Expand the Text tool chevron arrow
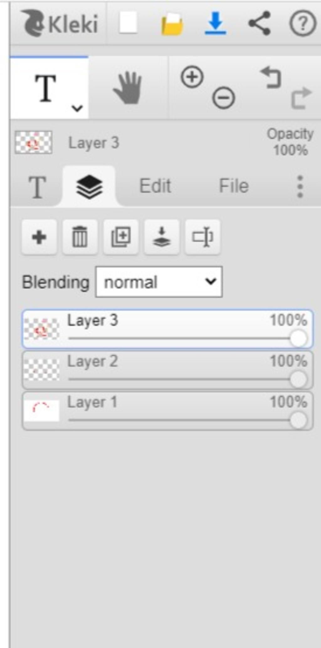This screenshot has width=321, height=648. 77,108
